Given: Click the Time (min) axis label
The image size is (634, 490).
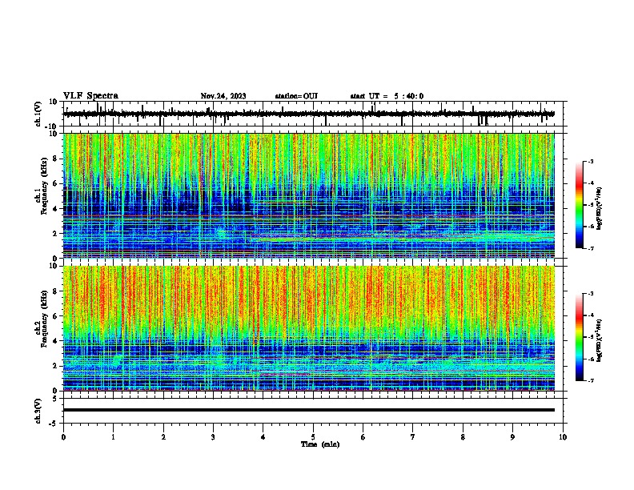Looking at the screenshot, I should pos(320,444).
